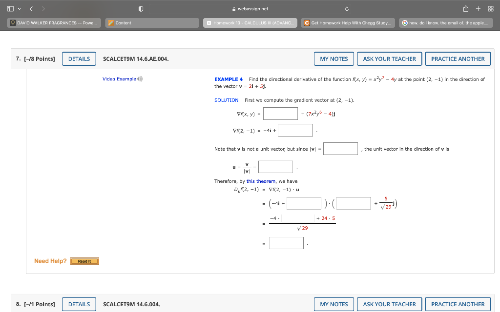Open the tab overview grid icon

pos(491,8)
